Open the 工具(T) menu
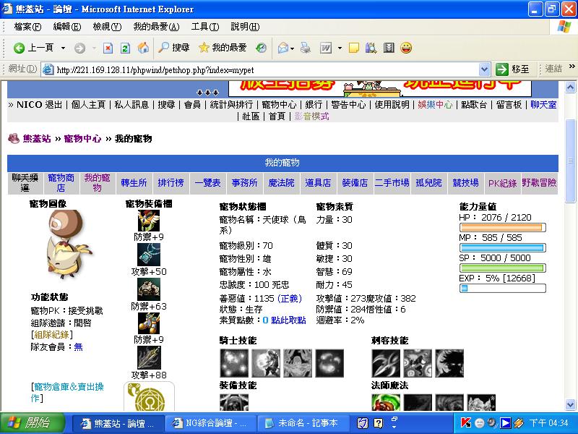Screen dimensions: 578x434 tap(204, 27)
